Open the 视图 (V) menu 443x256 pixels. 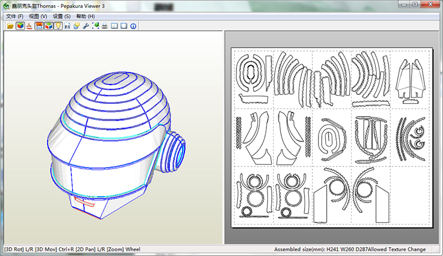tap(38, 16)
